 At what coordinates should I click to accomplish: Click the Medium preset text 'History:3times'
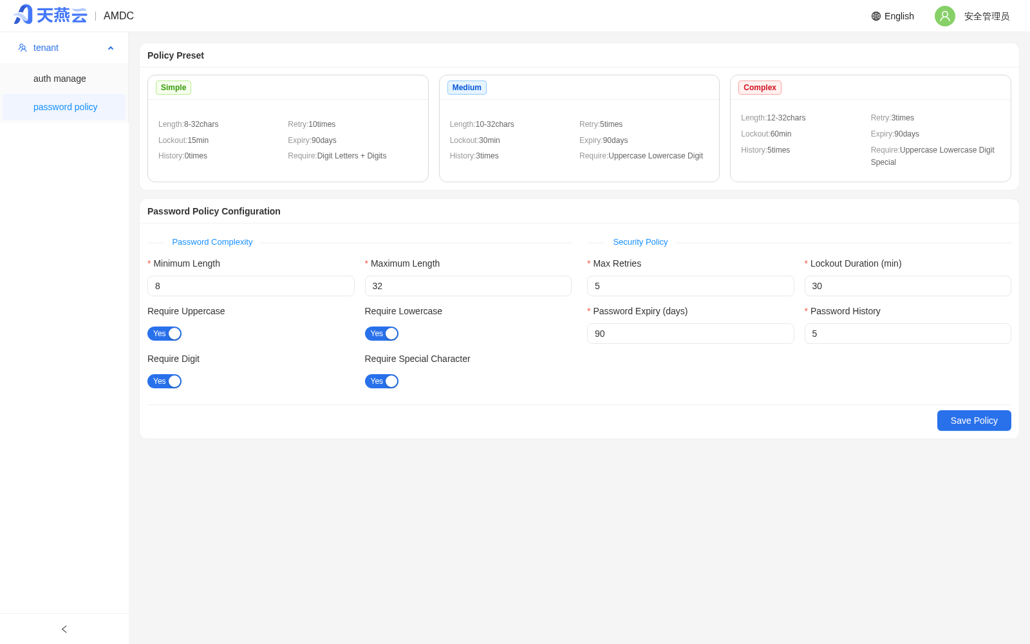(x=474, y=156)
